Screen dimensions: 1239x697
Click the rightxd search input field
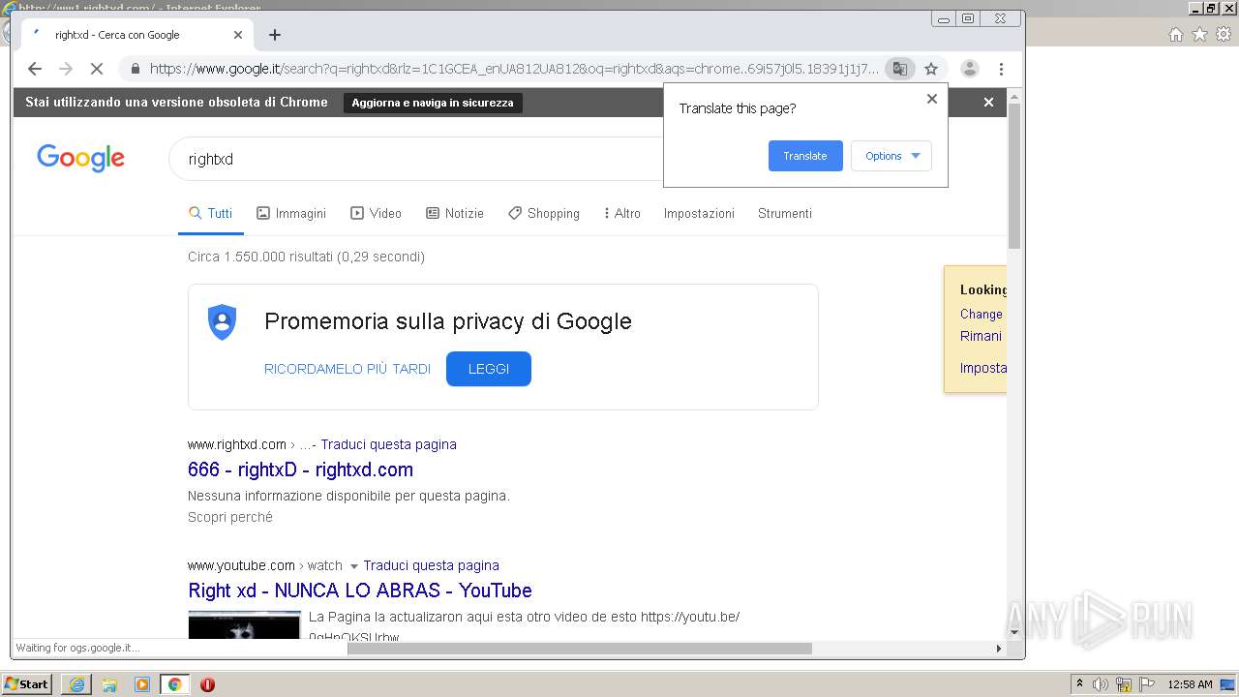tap(416, 159)
